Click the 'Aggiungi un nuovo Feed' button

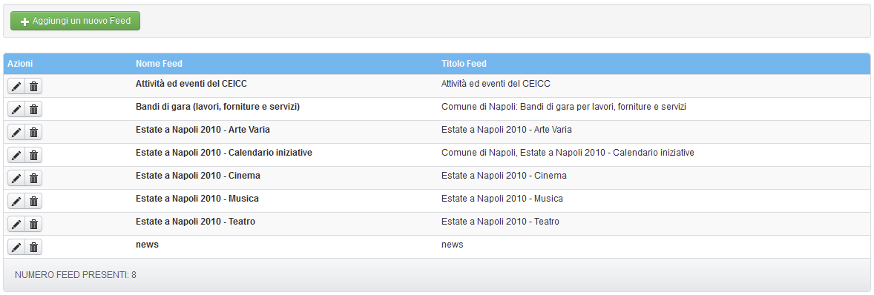pyautogui.click(x=75, y=21)
